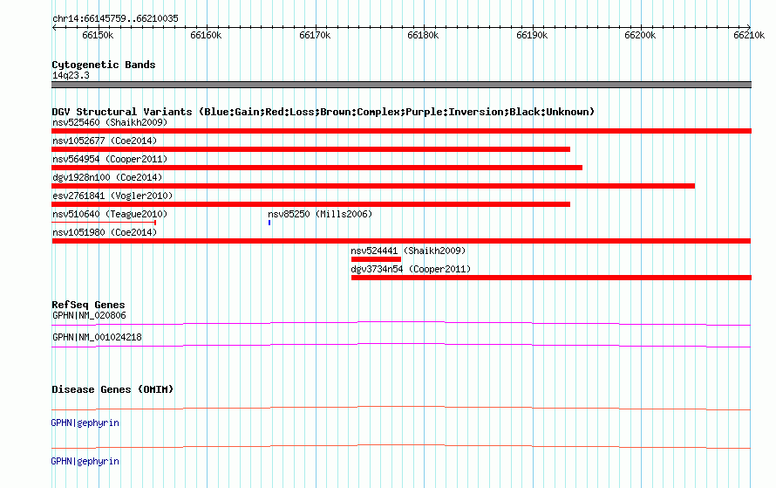Select the red bar under nsv564954
Image resolution: width=776 pixels, height=488 pixels.
317,168
